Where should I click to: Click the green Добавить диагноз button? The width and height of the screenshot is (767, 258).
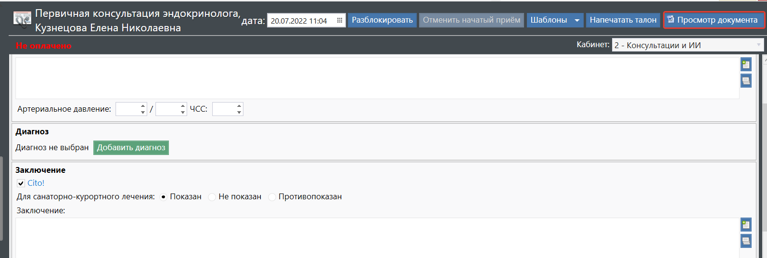tap(131, 148)
